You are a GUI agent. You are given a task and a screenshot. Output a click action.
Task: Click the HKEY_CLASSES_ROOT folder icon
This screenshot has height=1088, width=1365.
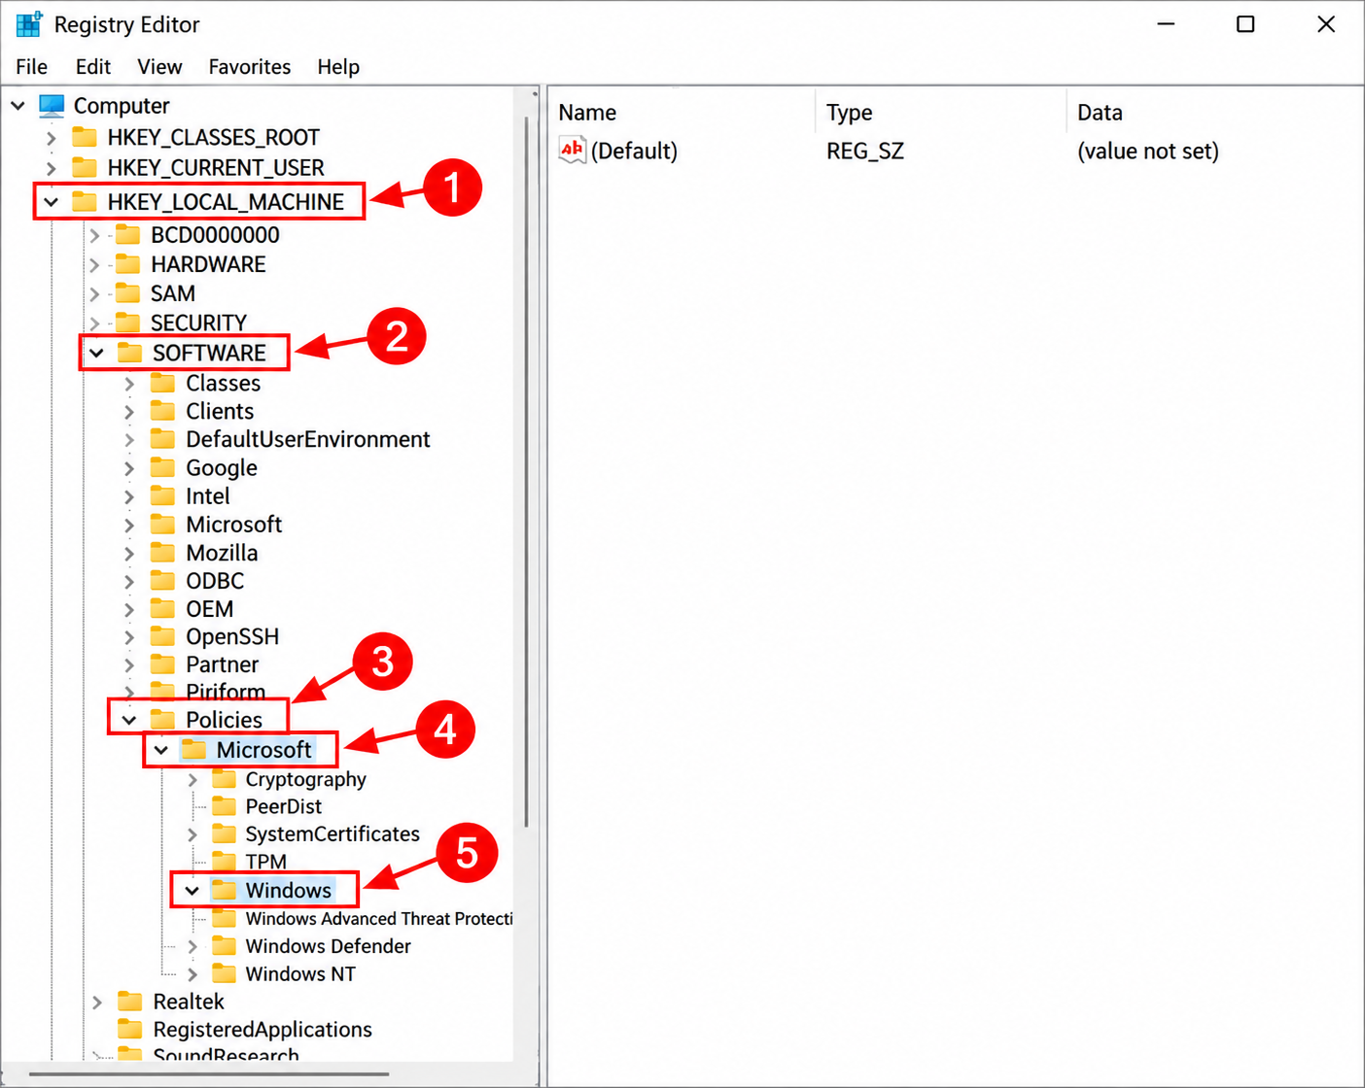coord(86,137)
